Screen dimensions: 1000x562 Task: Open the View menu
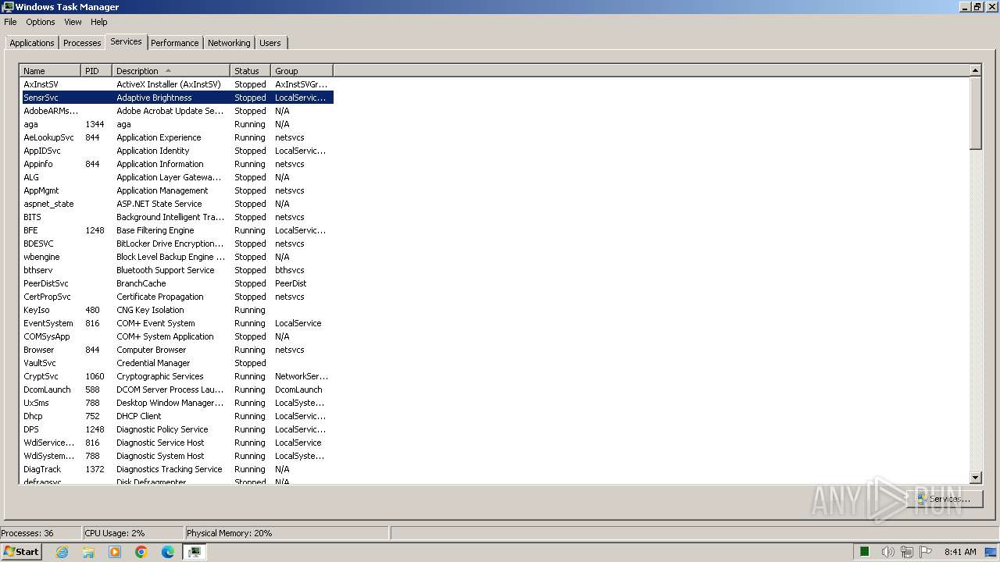click(x=73, y=22)
